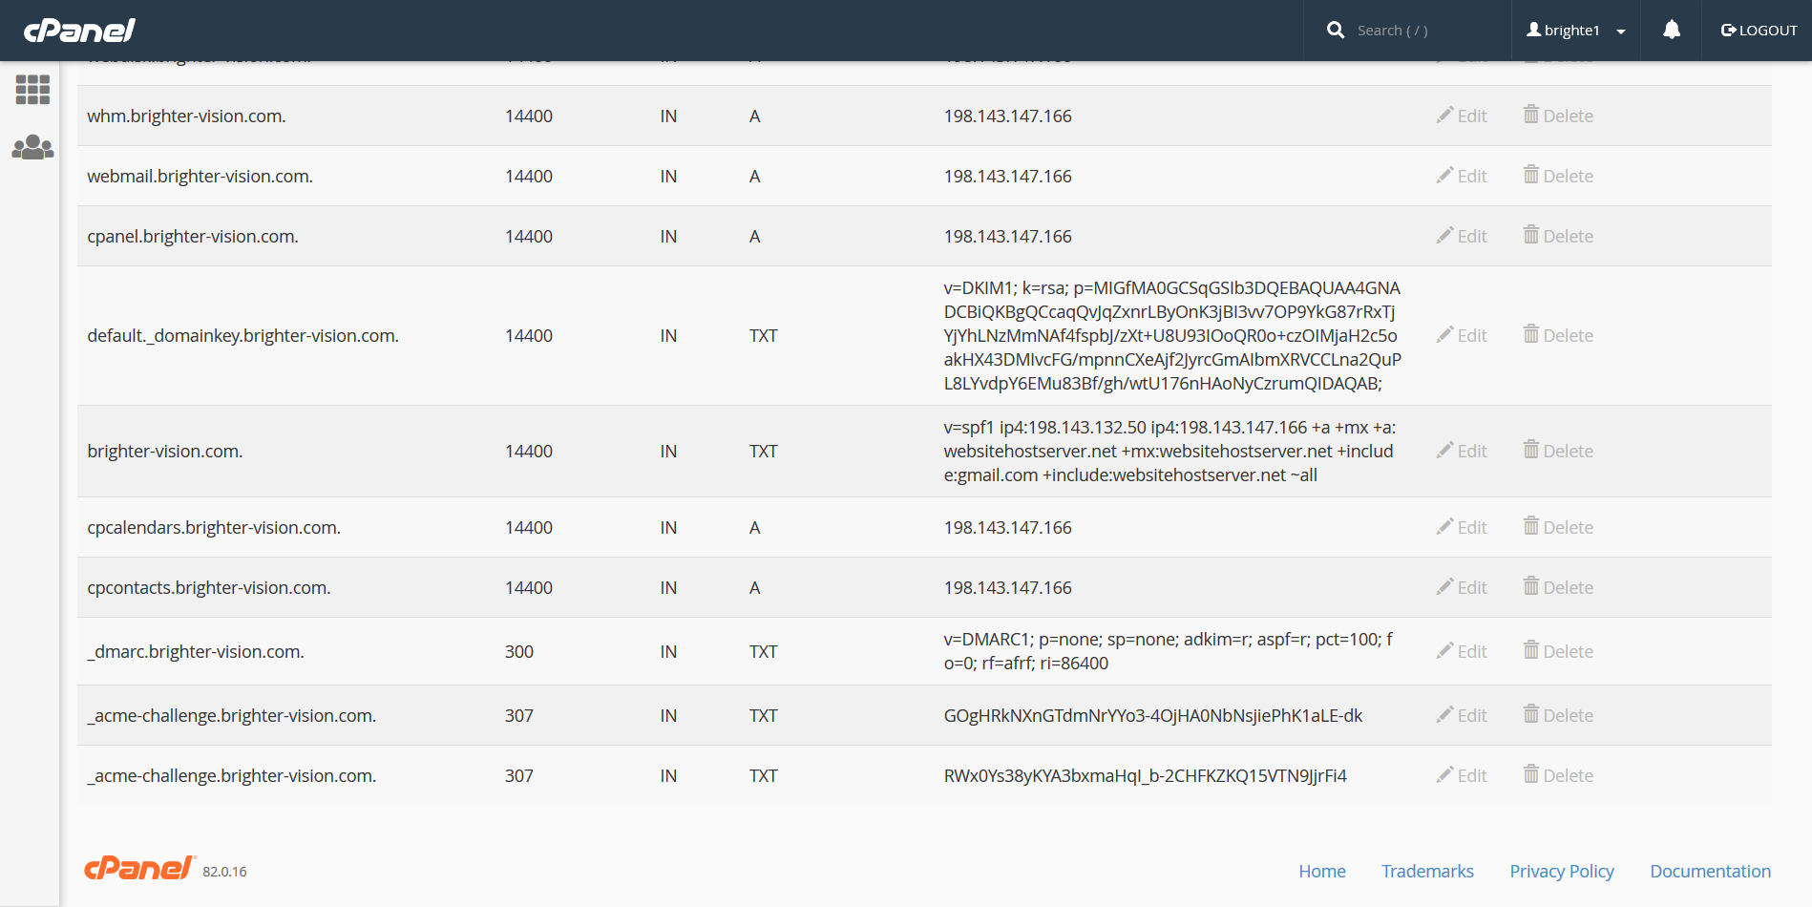Click the cPanel logo in the footer
The image size is (1812, 907).
pos(137,869)
